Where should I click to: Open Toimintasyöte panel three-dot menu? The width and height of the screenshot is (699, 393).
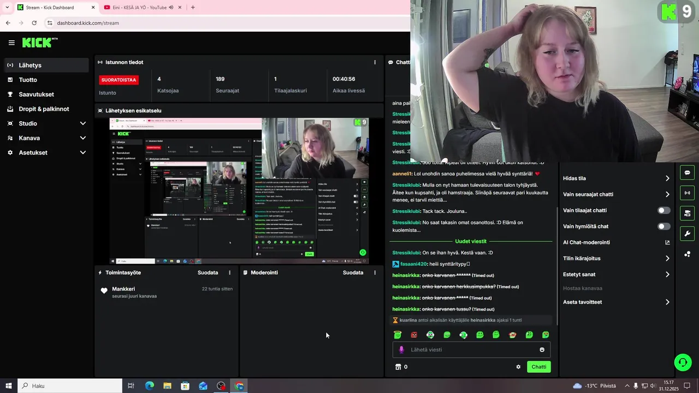229,272
